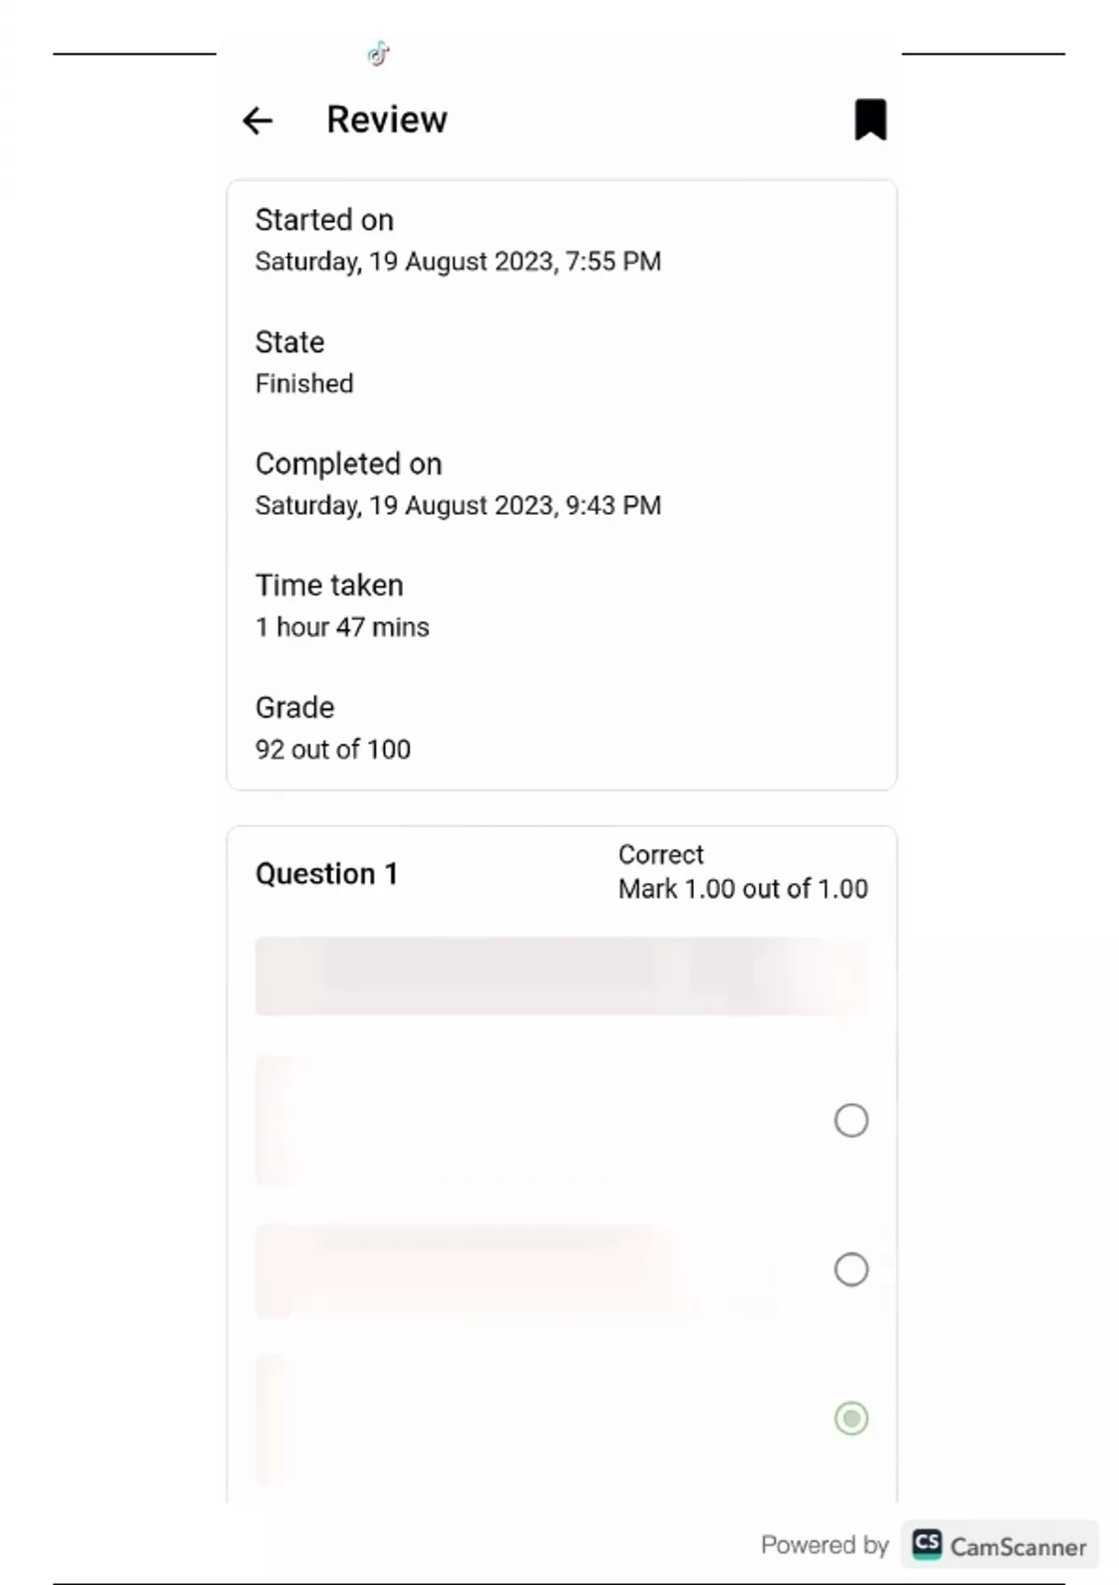This screenshot has height=1585, width=1119.
Task: Click the selected green radio button
Action: pos(850,1418)
